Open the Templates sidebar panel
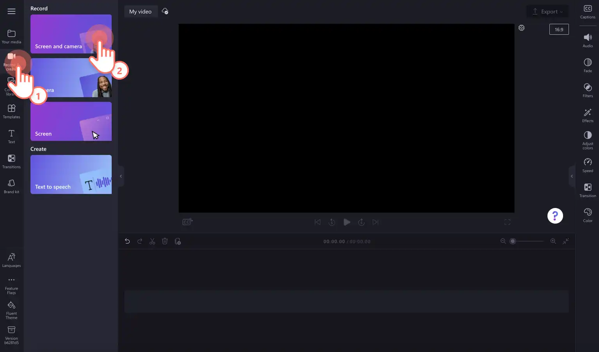599x352 pixels. (11, 112)
